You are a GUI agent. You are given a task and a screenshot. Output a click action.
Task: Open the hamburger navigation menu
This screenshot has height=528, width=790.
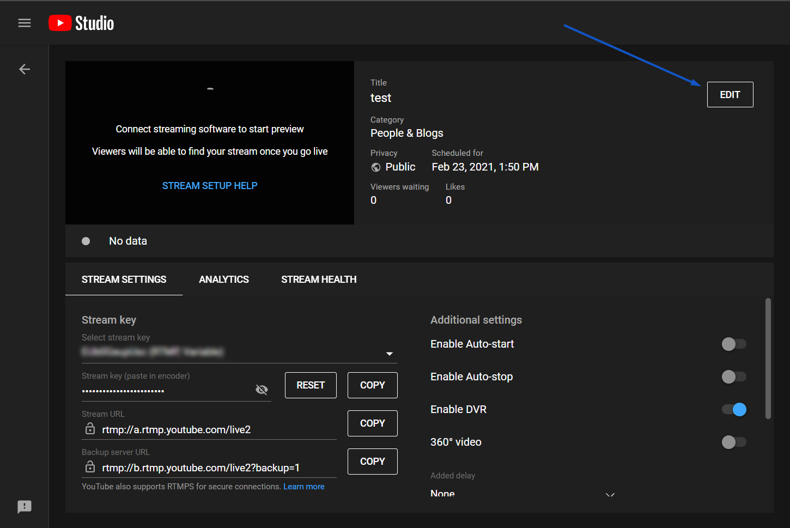click(x=25, y=23)
